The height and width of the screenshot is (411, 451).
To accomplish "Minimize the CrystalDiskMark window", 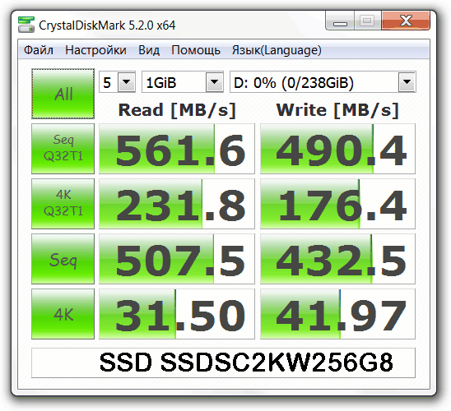I will pyautogui.click(x=340, y=21).
